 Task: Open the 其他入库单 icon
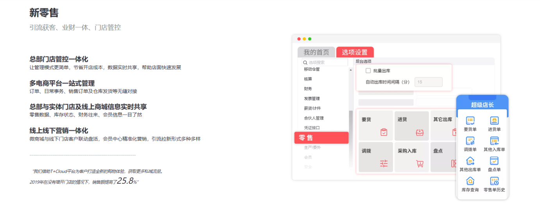tap(494, 141)
